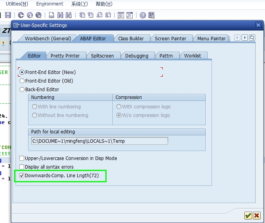
Task: Open the Splitscreen sub-tab
Action: click(x=102, y=56)
